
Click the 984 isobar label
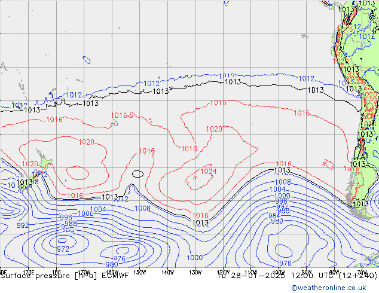pyautogui.click(x=274, y=216)
